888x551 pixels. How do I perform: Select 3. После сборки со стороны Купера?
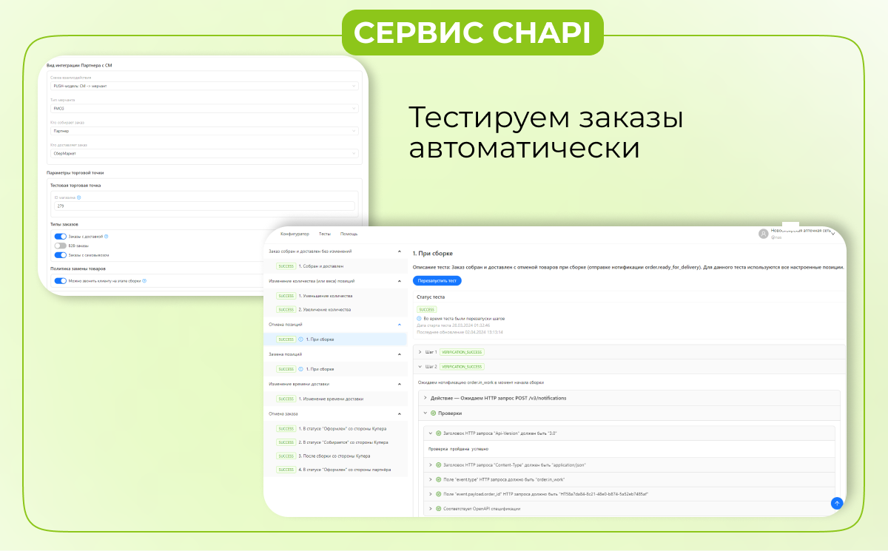pyautogui.click(x=334, y=456)
